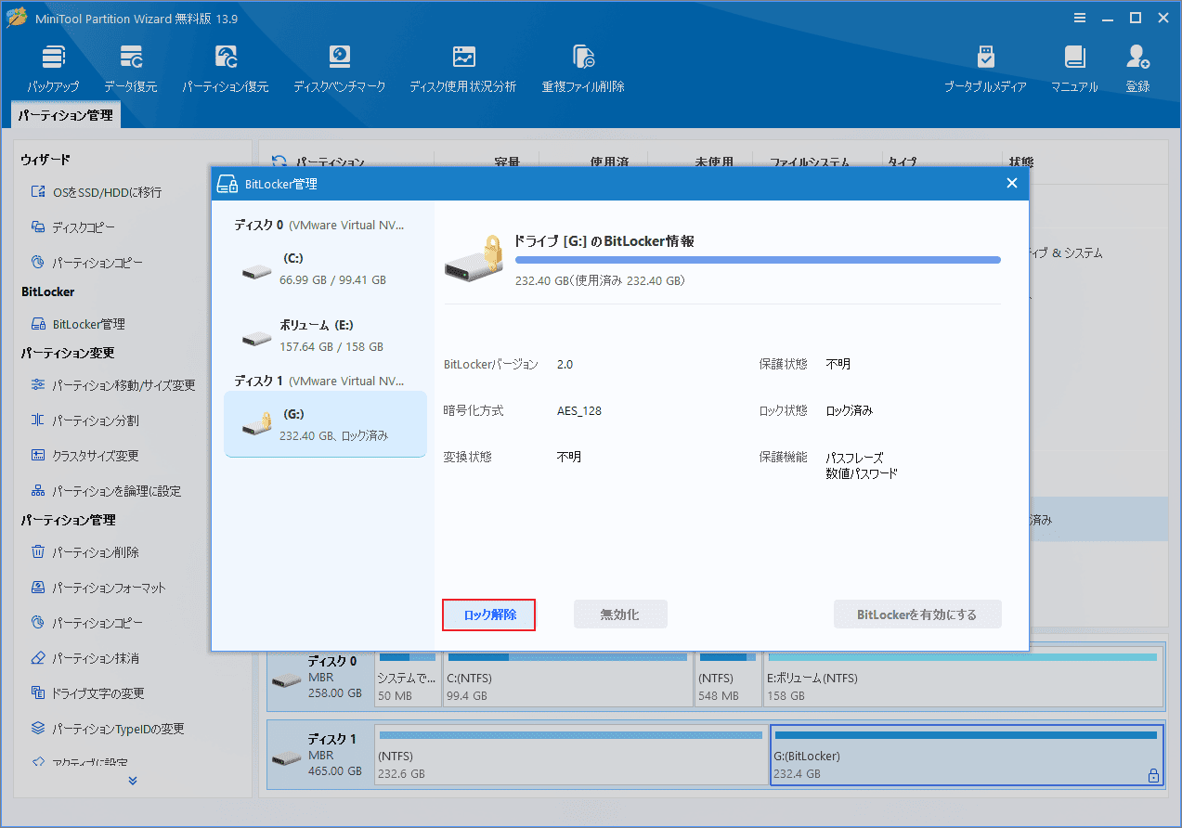Select ディスク 1 MBR 465.00 GB header
Viewport: 1182px width, 828px height.
coord(320,755)
